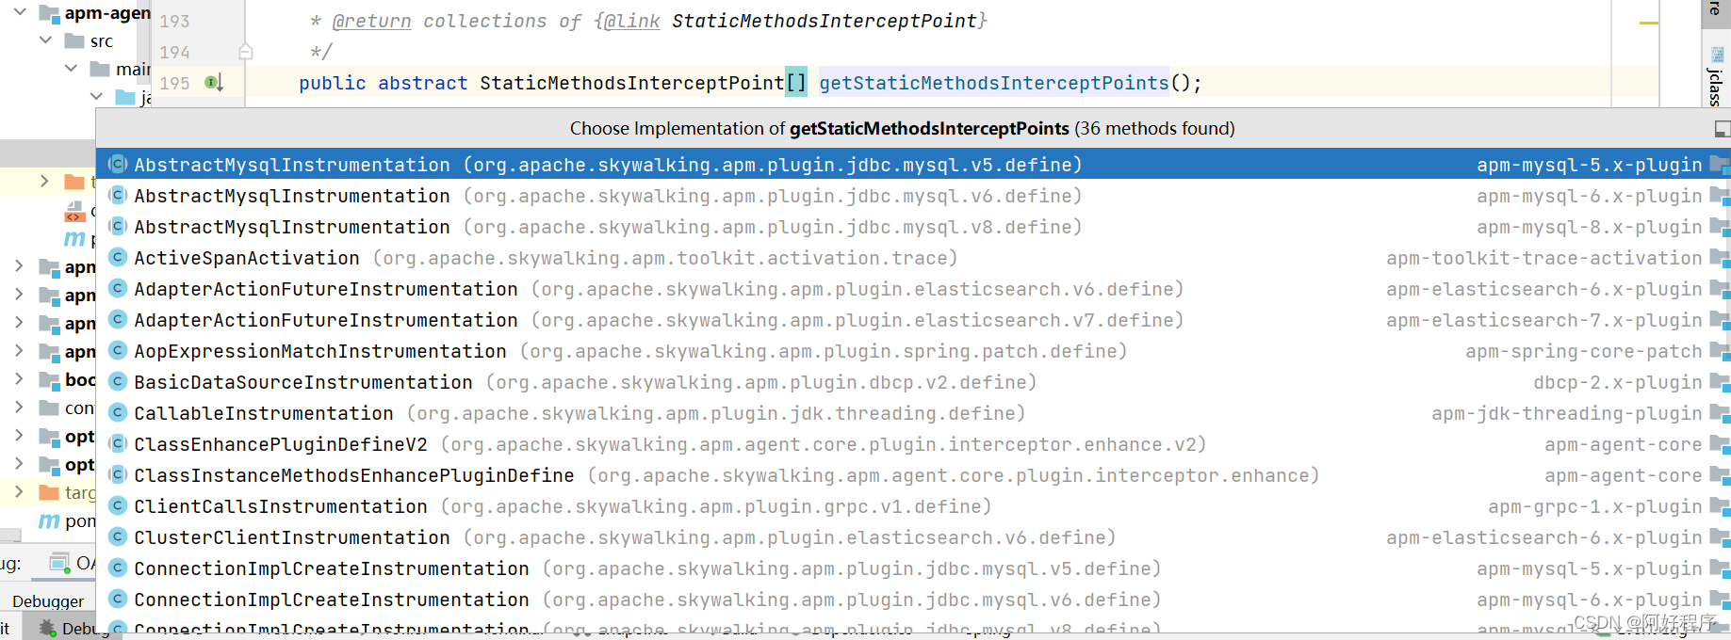Click the yellow warning stripe marker in editor
The height and width of the screenshot is (640, 1731).
point(1648,23)
